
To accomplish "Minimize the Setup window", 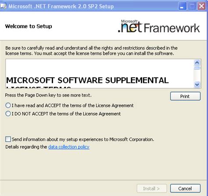I will pyautogui.click(x=182, y=6).
